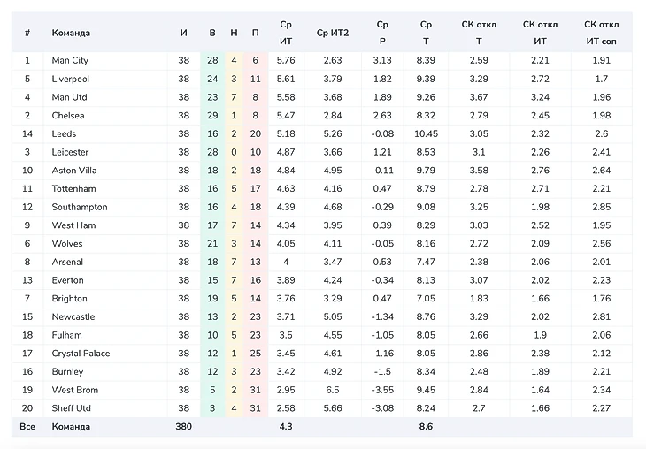Click the И games column header
The width and height of the screenshot is (646, 449).
[183, 34]
